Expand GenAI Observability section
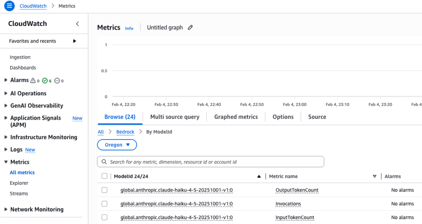 point(6,106)
